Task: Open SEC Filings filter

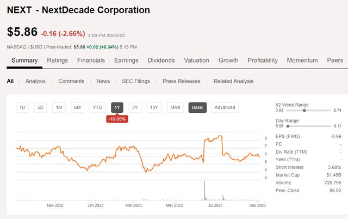Action: (x=136, y=81)
